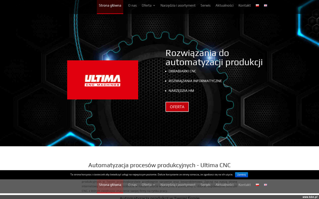Click the "NARZĘDZIA HM" bullet item
This screenshot has width=319, height=199.
click(x=181, y=91)
